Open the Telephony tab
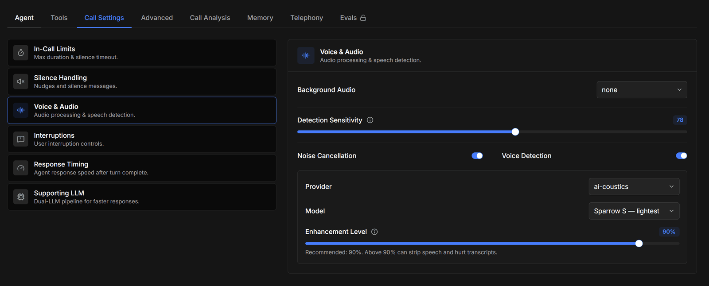 307,18
